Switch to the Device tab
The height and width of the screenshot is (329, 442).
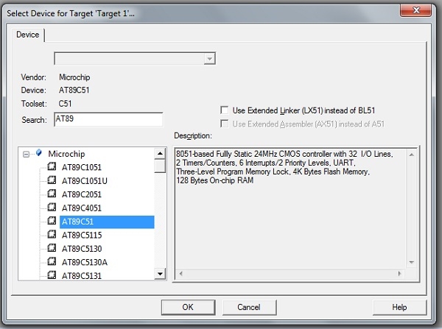(x=28, y=35)
